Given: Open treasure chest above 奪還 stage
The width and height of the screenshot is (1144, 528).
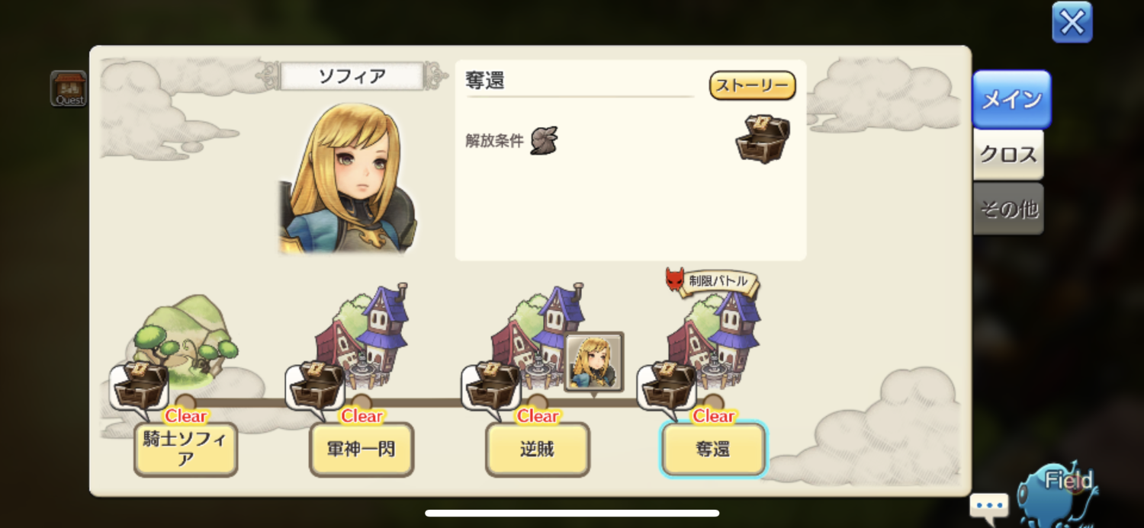Looking at the screenshot, I should [668, 386].
